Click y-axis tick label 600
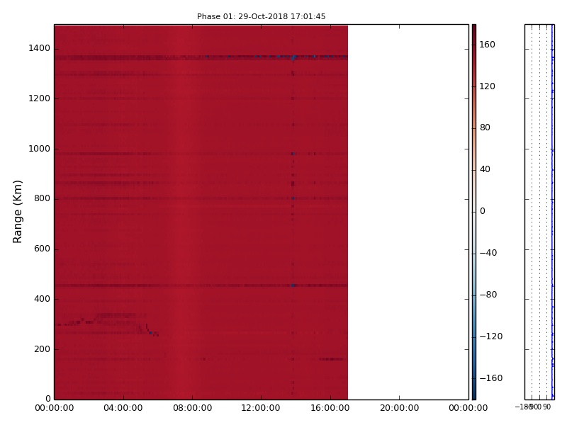The width and height of the screenshot is (567, 425). click(42, 249)
